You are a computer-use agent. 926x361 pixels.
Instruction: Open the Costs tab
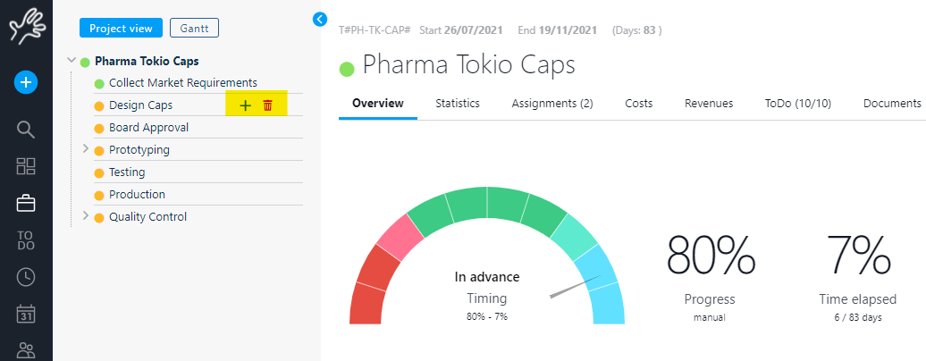click(x=638, y=104)
